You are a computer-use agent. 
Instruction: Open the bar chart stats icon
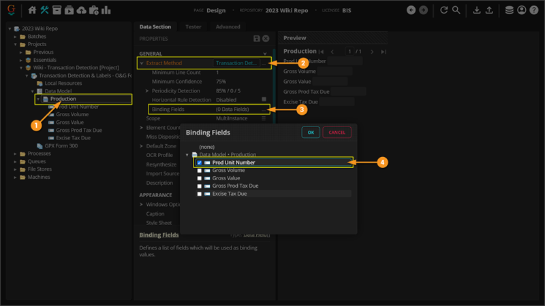[x=106, y=10]
